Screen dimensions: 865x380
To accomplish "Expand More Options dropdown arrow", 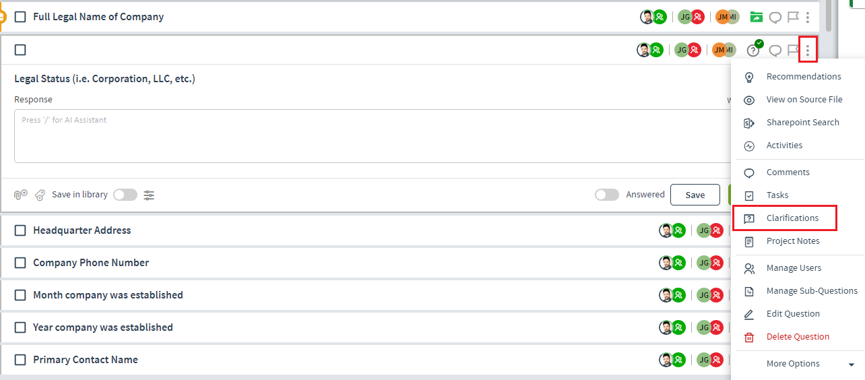I will click(852, 365).
